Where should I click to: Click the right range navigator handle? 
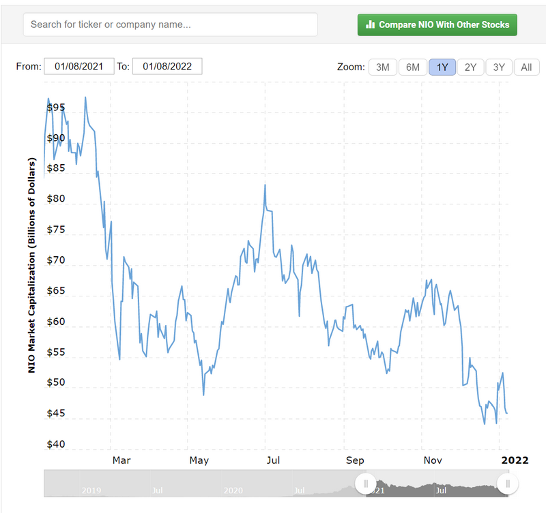pyautogui.click(x=507, y=484)
